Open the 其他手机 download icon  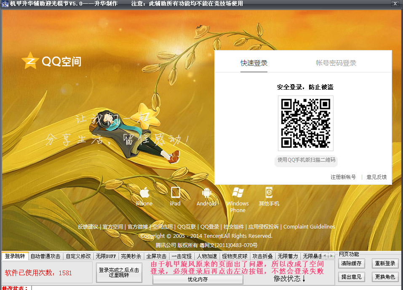[269, 192]
